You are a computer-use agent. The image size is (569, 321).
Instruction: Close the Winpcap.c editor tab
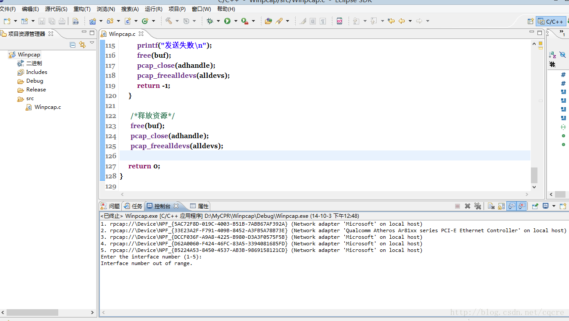pos(141,33)
